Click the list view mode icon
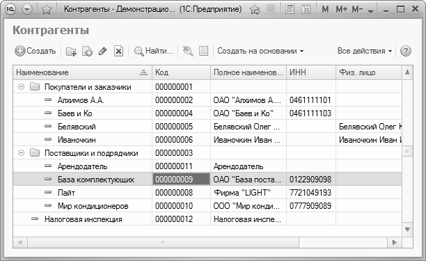This screenshot has width=426, height=261. click(203, 51)
